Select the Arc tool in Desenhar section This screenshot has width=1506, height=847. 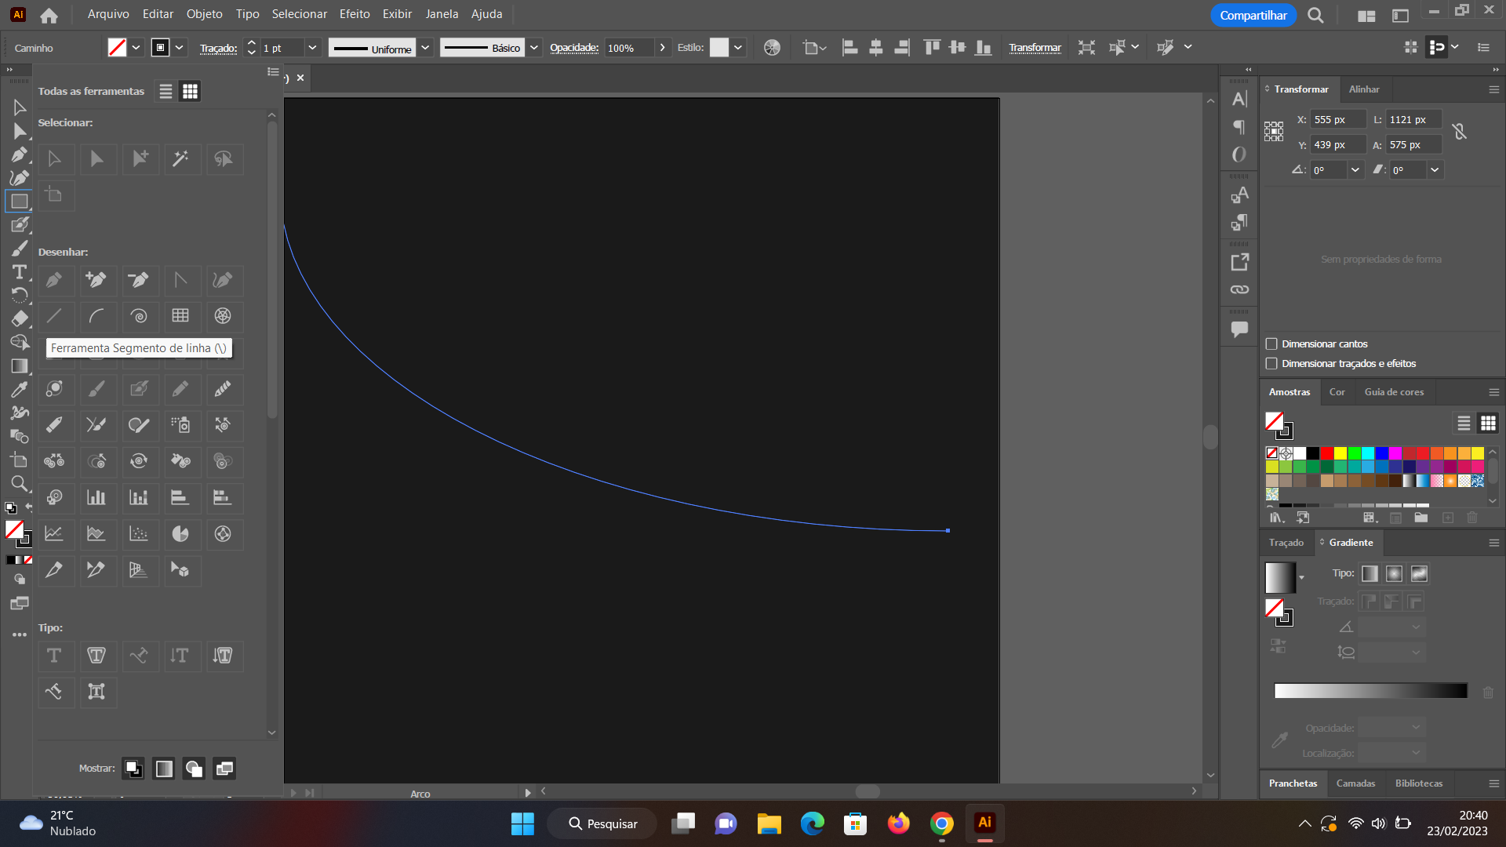point(96,316)
